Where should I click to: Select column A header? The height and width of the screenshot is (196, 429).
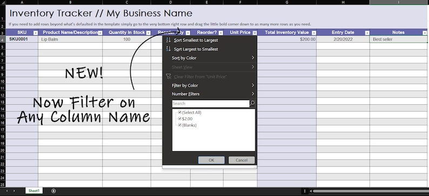[22, 2]
